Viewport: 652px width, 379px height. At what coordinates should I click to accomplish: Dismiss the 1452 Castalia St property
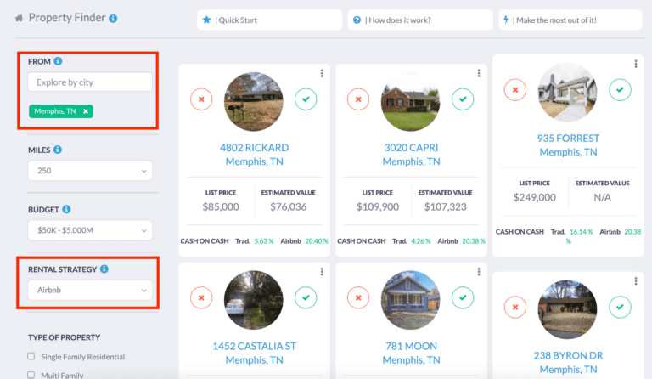(201, 297)
